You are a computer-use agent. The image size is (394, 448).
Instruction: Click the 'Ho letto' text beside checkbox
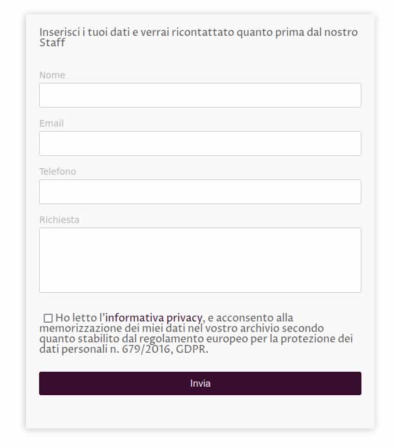76,318
